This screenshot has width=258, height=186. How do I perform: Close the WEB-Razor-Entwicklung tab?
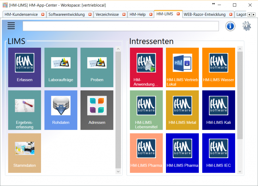coord(231,14)
